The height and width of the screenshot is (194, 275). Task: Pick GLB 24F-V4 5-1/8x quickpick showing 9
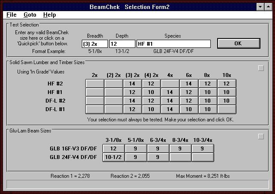point(136,157)
